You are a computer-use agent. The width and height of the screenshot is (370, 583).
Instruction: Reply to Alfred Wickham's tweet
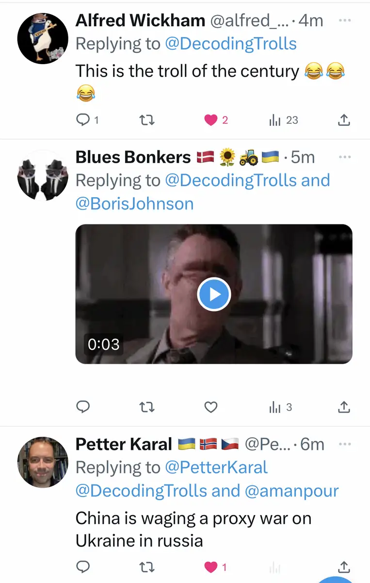[84, 120]
